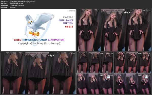Image resolution: width=152 pixels, height=95 pixels.
Task: Click the golden scroll held by owl
Action: pyautogui.click(x=34, y=33)
